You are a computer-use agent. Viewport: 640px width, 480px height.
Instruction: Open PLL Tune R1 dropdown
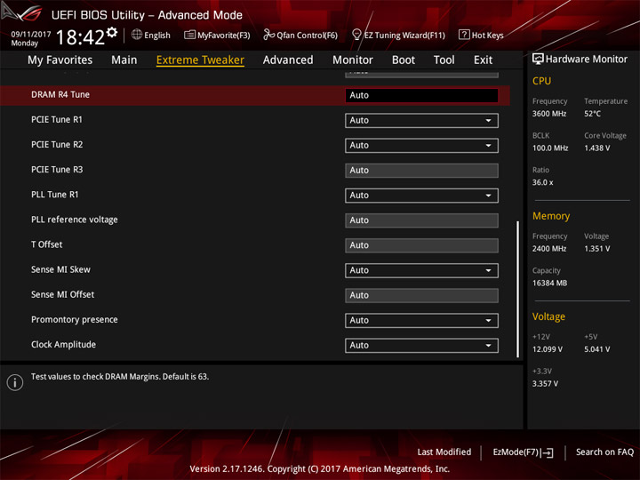421,196
